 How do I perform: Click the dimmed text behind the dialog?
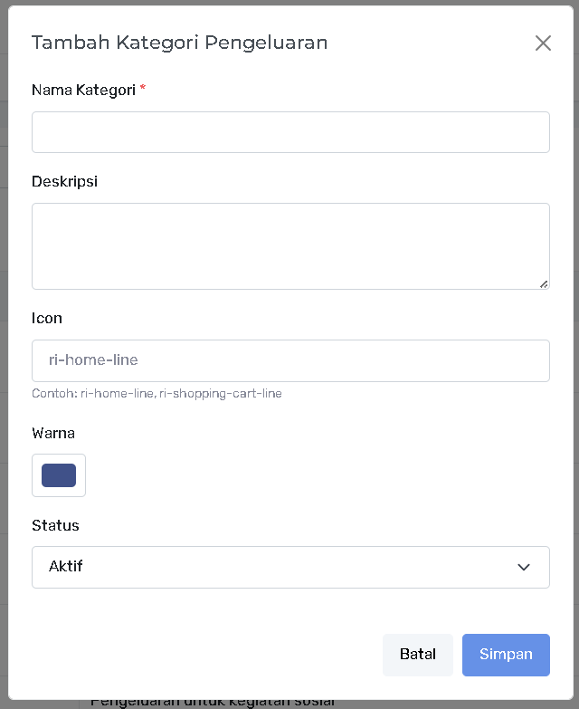213,702
